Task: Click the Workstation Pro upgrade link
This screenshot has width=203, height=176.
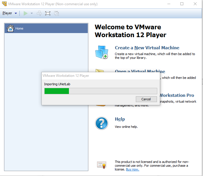Action: click(x=177, y=95)
